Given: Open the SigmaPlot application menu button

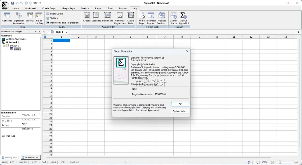Looking at the screenshot, I should (x=4, y=5).
